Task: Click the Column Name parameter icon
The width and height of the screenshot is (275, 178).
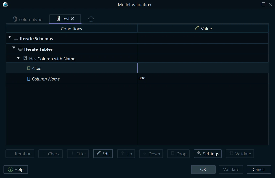Action: coord(29,79)
